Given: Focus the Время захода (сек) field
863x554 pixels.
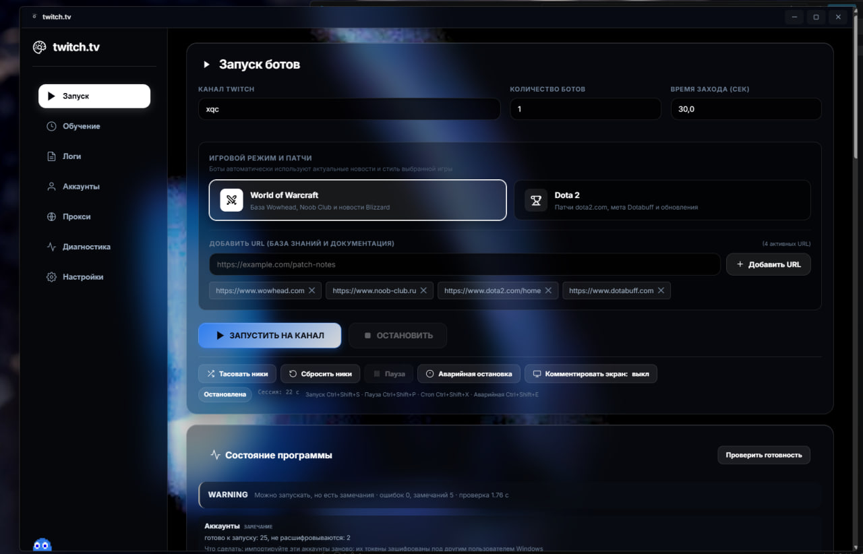Looking at the screenshot, I should point(746,109).
